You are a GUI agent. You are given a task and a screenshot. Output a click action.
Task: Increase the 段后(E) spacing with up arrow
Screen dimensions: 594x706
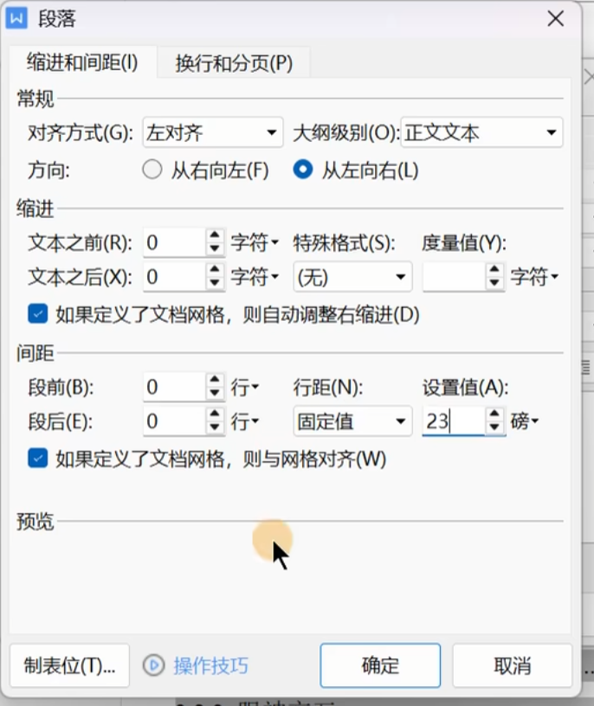point(215,414)
